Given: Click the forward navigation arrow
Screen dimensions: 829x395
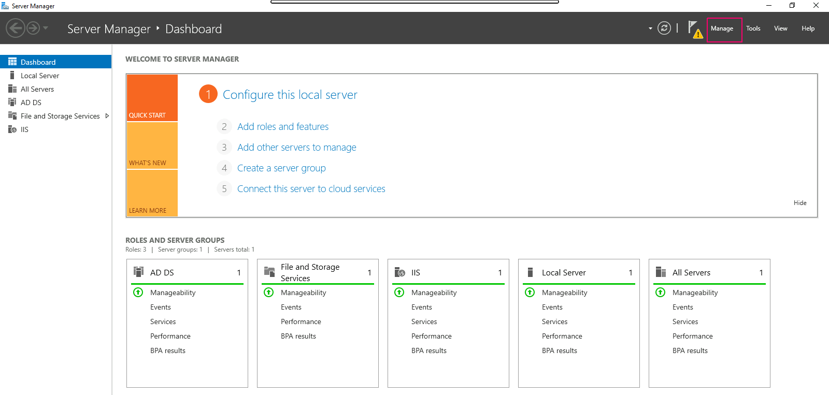Looking at the screenshot, I should 33,28.
